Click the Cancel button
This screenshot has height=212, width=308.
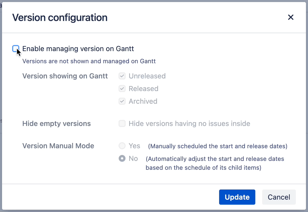[279, 197]
